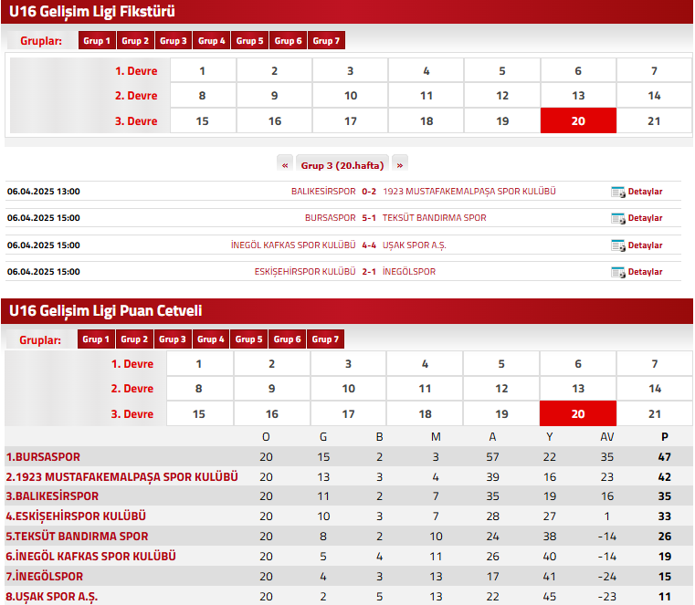
Task: Open UŞAK SPOR A.Ş. in standings table
Action: click(52, 597)
